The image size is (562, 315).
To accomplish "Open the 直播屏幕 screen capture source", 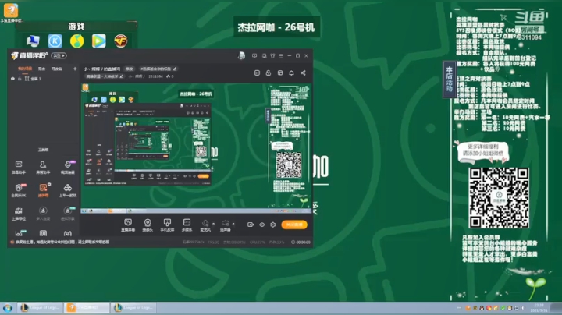I will [128, 225].
